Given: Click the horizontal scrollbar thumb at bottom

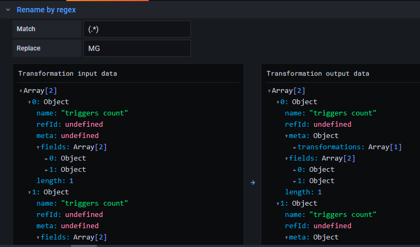Looking at the screenshot, I should point(83,246).
